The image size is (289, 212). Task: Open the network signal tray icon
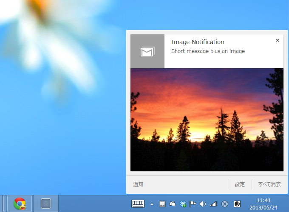point(213,204)
